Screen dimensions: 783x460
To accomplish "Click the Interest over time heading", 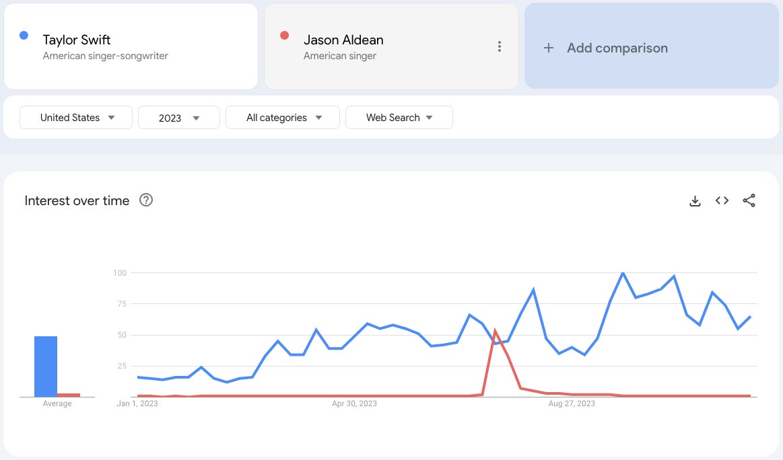I will [77, 200].
